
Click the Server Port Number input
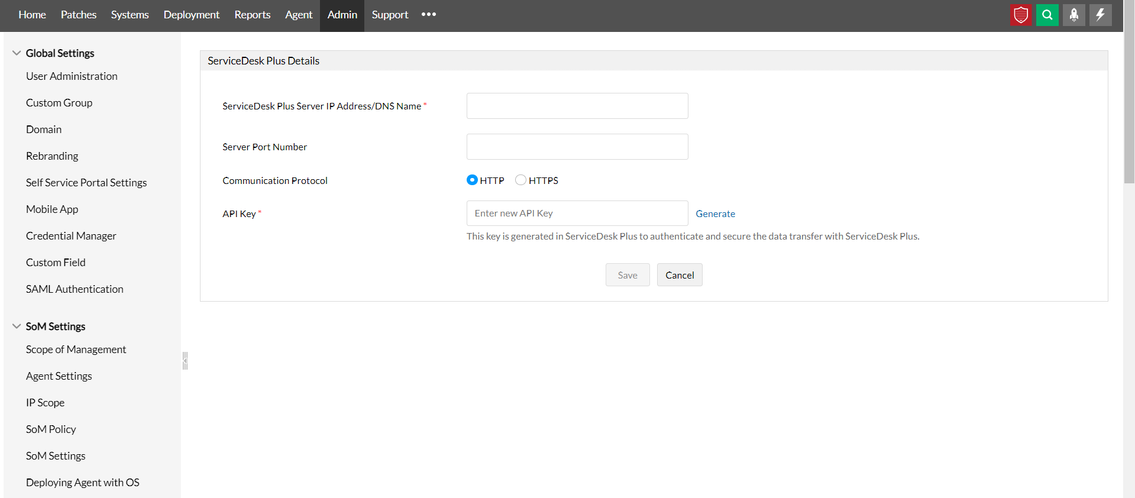click(577, 147)
